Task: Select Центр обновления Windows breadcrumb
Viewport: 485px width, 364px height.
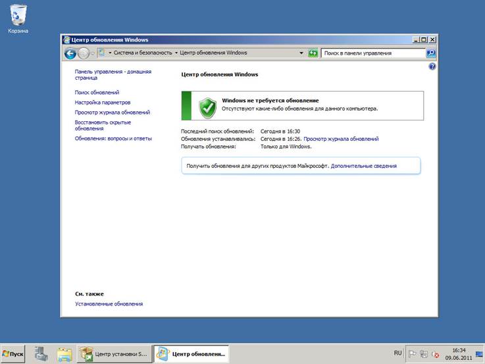Action: 213,53
